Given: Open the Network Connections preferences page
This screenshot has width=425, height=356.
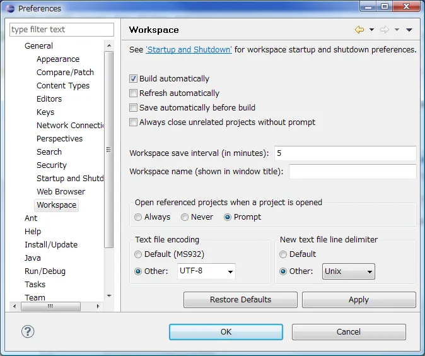Looking at the screenshot, I should (x=70, y=126).
